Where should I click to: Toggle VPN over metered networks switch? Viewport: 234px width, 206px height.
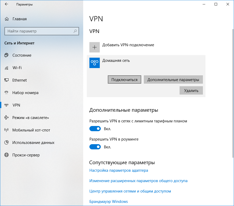[x=95, y=129]
